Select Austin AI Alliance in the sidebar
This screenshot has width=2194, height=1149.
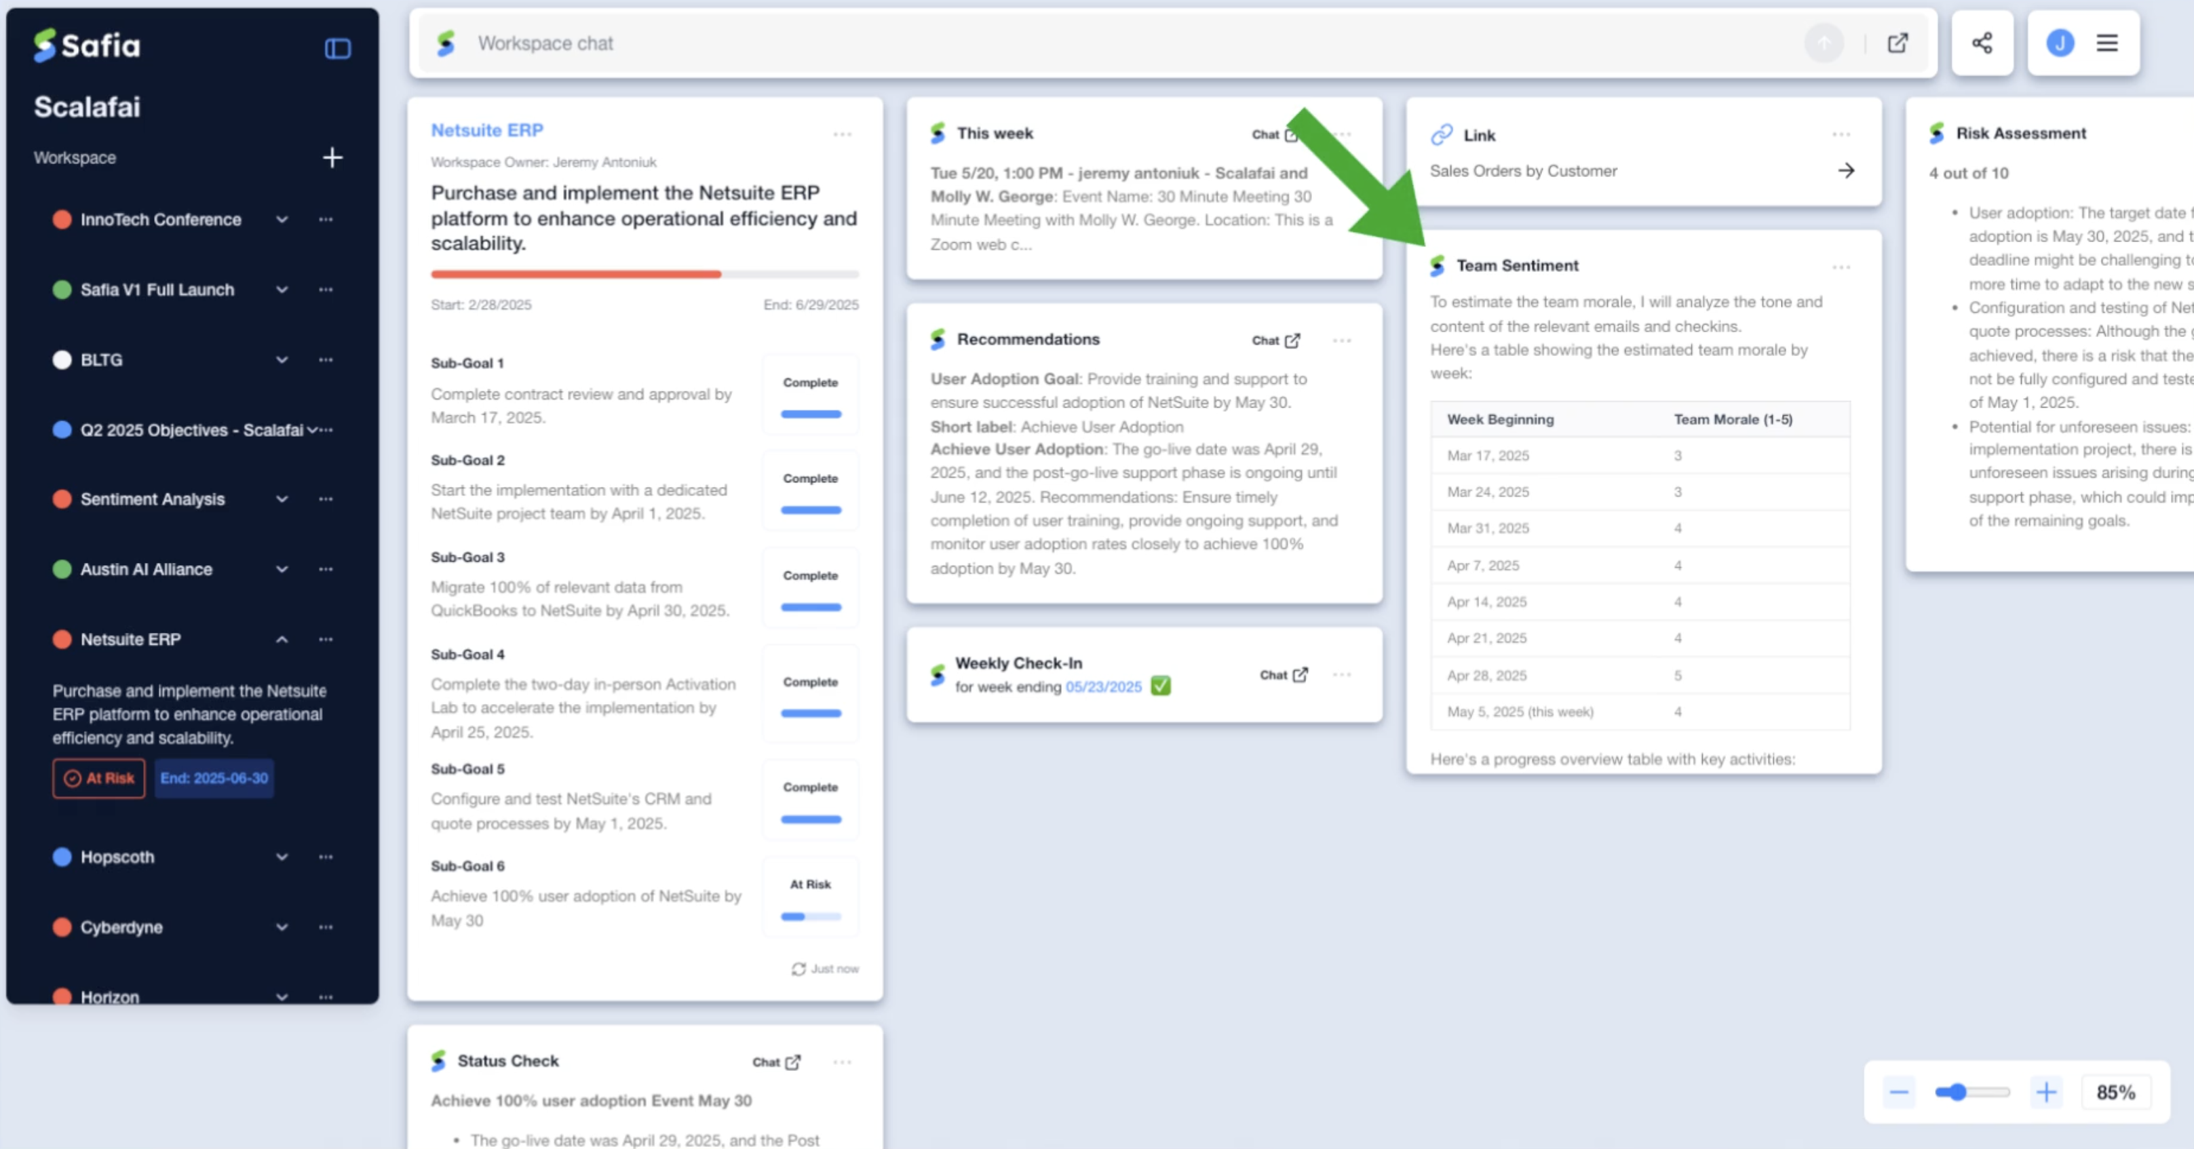tap(146, 569)
